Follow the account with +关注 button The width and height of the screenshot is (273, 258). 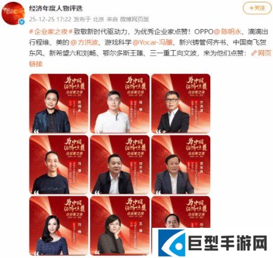pos(257,8)
